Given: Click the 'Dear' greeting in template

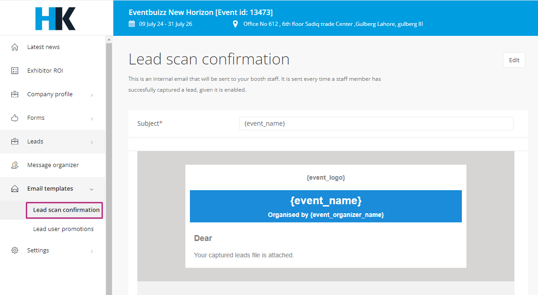Looking at the screenshot, I should coord(203,238).
